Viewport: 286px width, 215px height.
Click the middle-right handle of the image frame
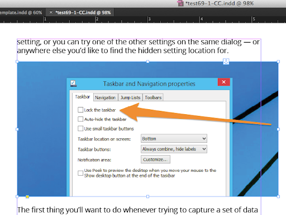(278, 129)
